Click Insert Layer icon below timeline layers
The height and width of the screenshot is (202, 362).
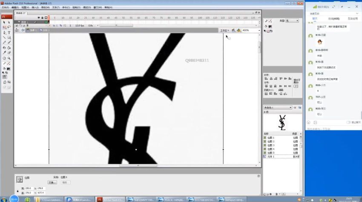pos(16,26)
